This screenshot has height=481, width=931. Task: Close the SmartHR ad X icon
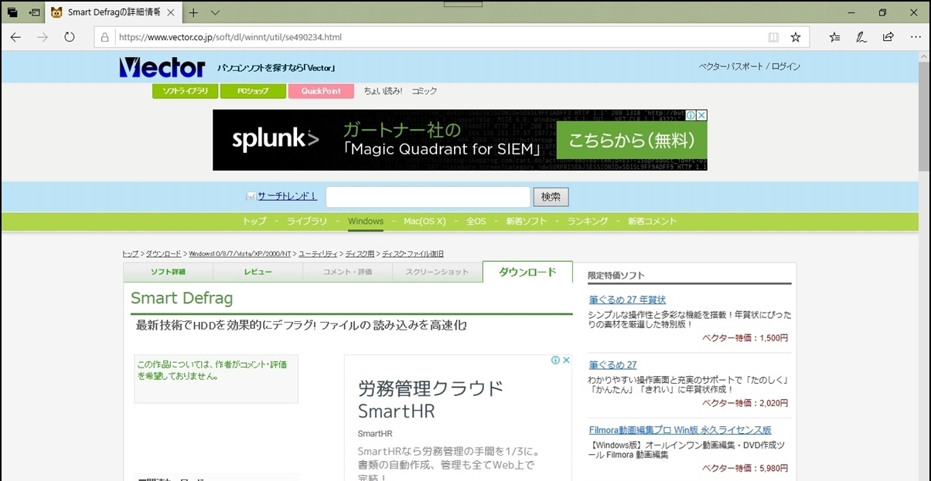[x=566, y=361]
